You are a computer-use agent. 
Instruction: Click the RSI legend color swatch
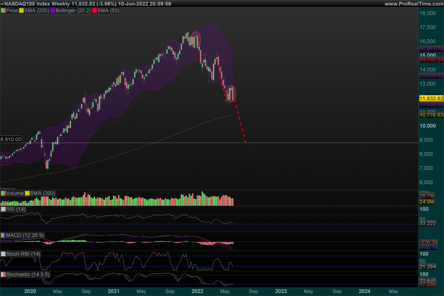pos(3,209)
